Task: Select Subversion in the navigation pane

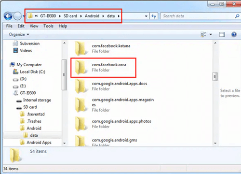Action: coord(29,43)
